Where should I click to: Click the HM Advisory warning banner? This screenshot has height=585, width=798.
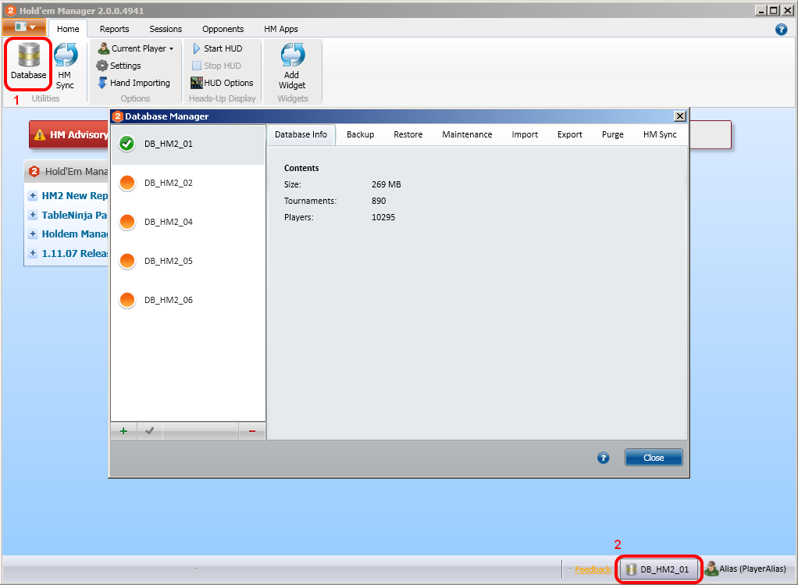pyautogui.click(x=70, y=135)
